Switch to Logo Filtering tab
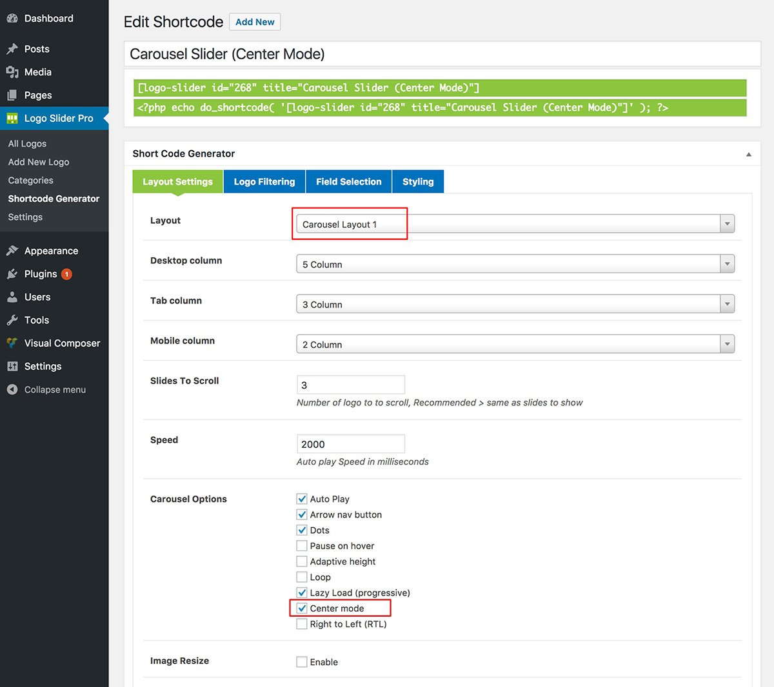The width and height of the screenshot is (774, 687). click(264, 182)
